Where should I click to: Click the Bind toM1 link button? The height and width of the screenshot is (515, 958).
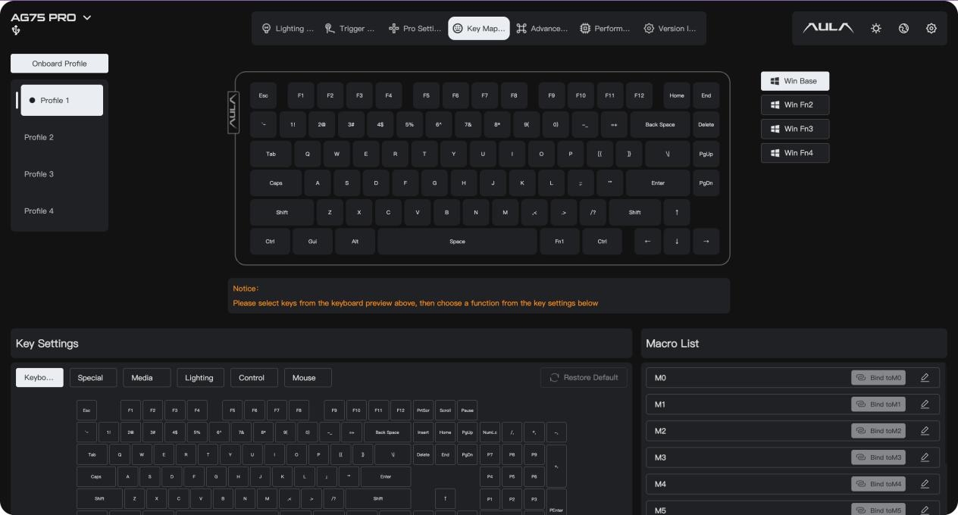click(x=878, y=404)
